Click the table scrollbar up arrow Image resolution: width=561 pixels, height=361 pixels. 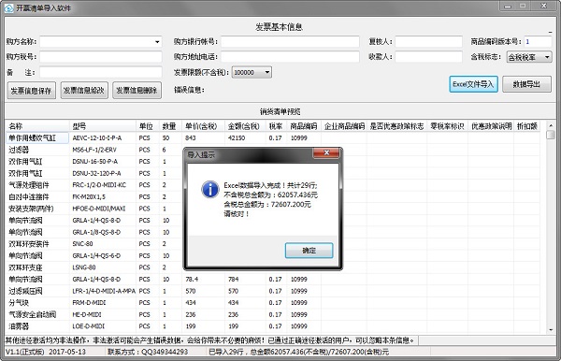click(x=551, y=125)
